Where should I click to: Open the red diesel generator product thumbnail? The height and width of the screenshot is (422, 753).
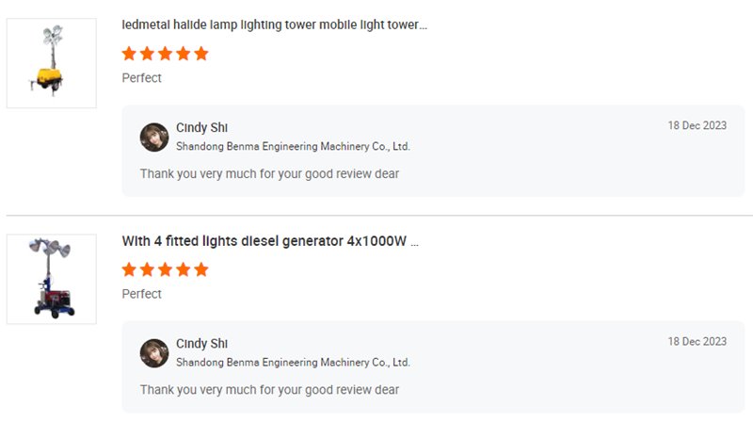(x=51, y=279)
